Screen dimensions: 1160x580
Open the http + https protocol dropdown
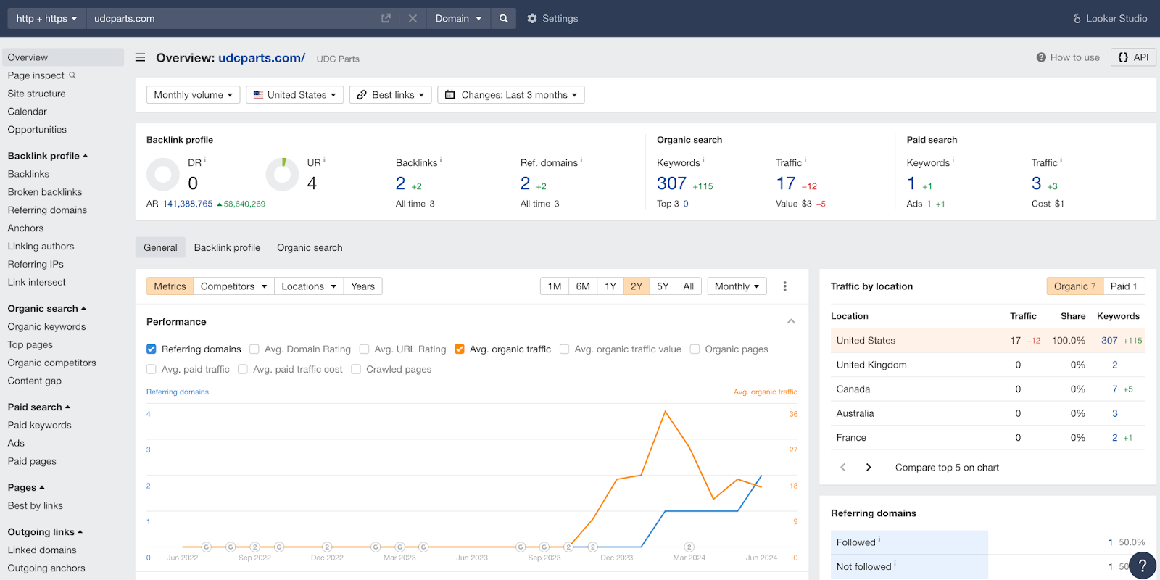46,19
